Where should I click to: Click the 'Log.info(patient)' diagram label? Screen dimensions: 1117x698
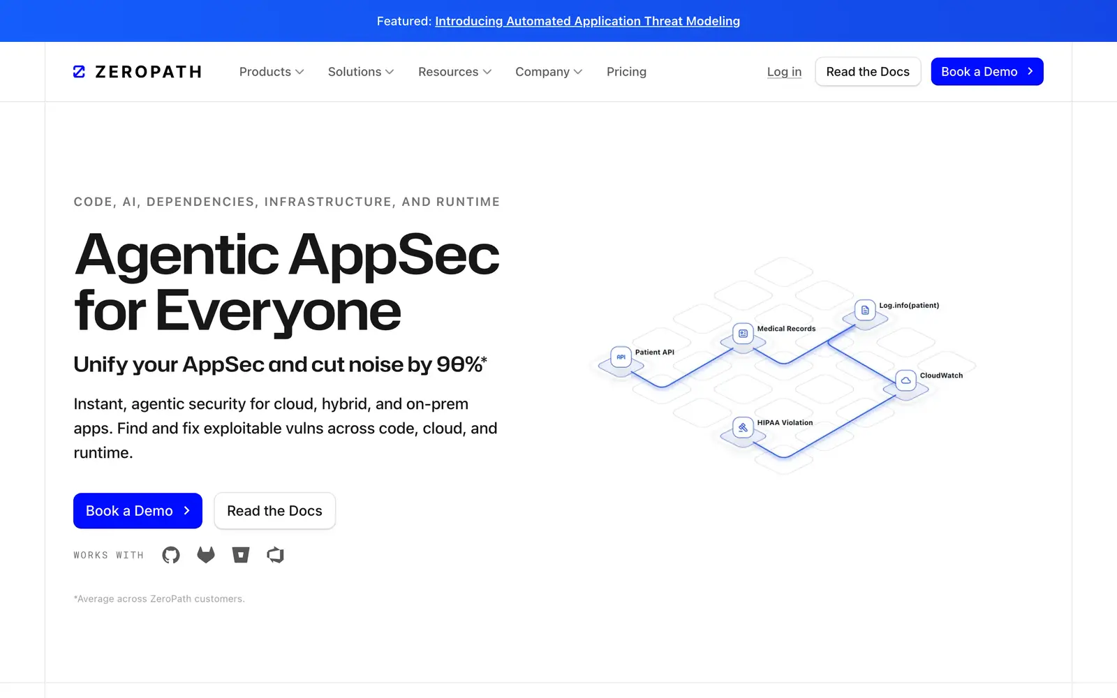pyautogui.click(x=909, y=306)
